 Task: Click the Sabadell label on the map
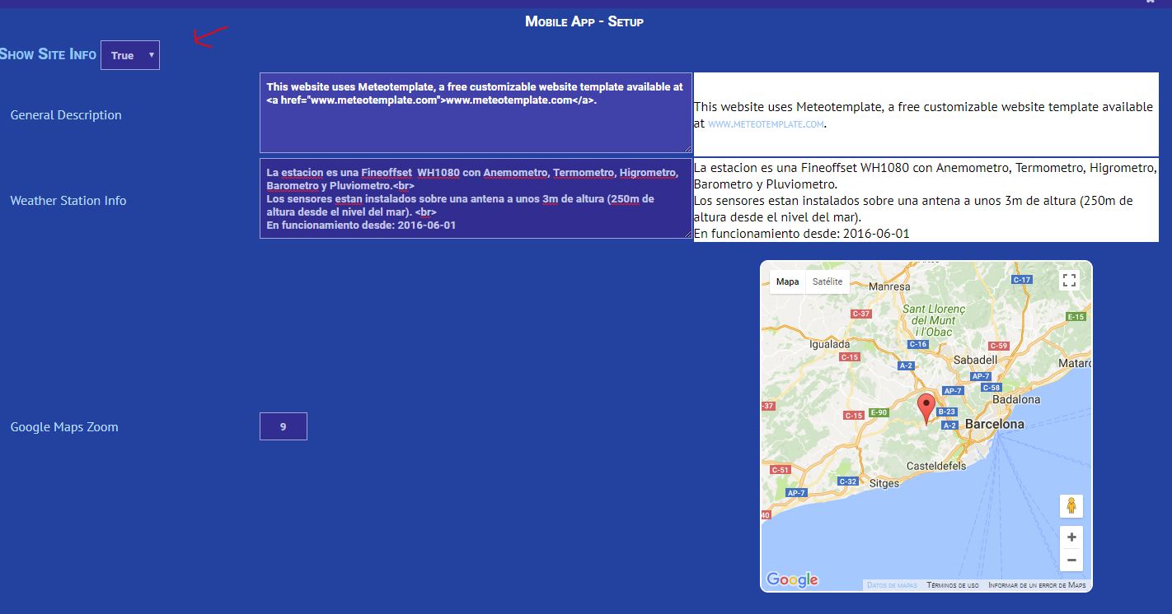pos(975,360)
